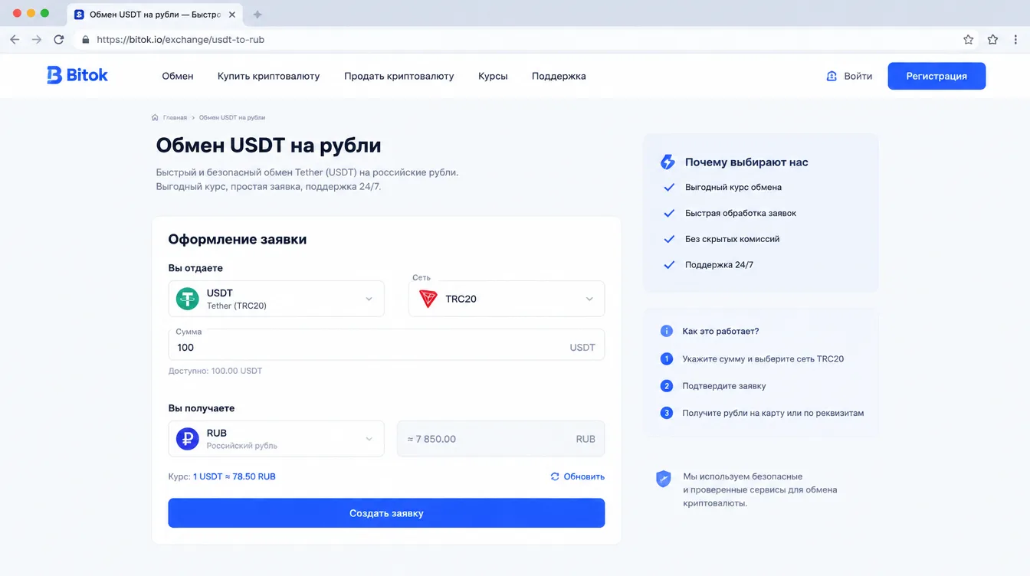This screenshot has width=1030, height=576.
Task: Click the info icon near Как это работает
Action: click(x=666, y=331)
